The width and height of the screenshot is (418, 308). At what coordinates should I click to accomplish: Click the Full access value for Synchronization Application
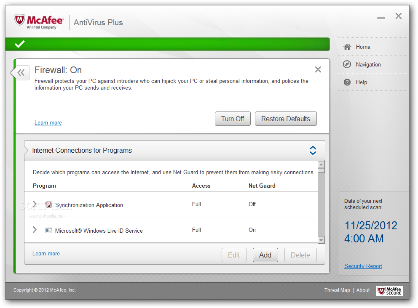pyautogui.click(x=196, y=204)
